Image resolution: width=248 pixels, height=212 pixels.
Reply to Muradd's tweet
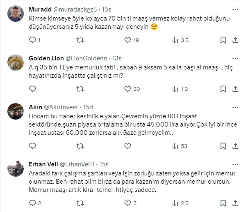[33, 40]
